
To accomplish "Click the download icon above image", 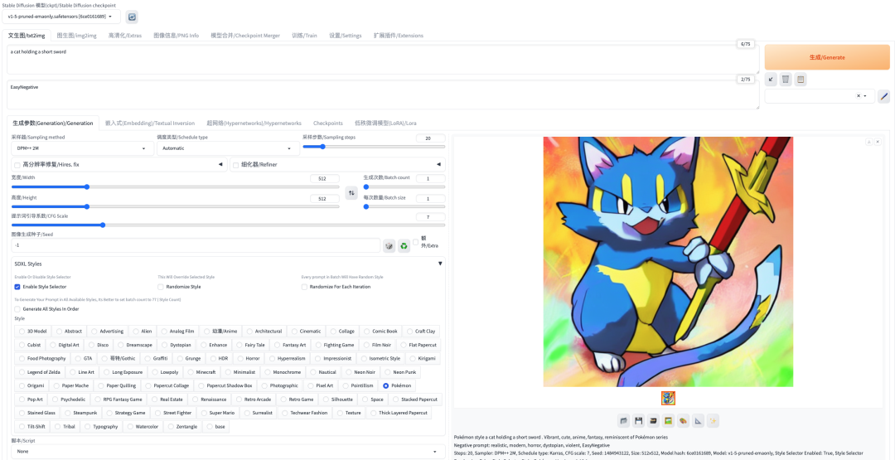I will (868, 142).
